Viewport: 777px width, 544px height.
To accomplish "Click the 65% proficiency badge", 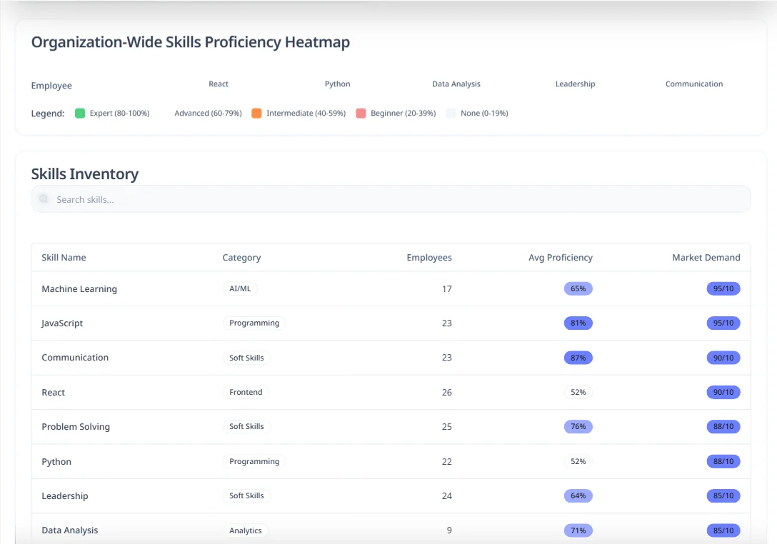I will pos(578,288).
